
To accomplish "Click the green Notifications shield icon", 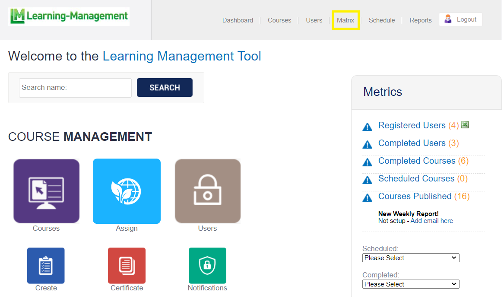I will coord(207,265).
